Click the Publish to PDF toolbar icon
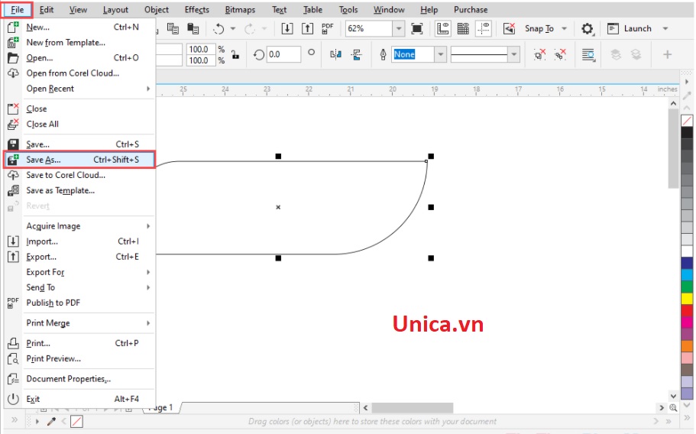 tap(328, 29)
